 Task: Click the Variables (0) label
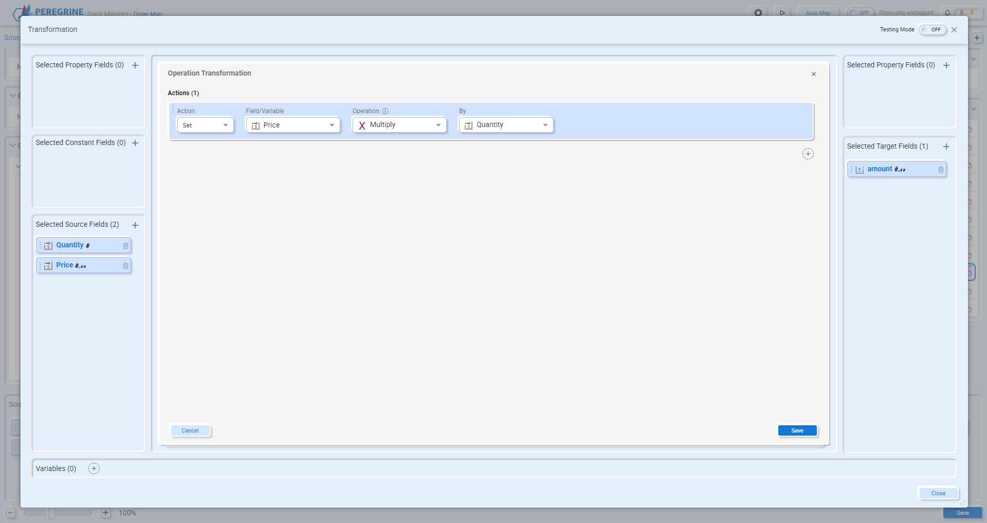[x=56, y=468]
